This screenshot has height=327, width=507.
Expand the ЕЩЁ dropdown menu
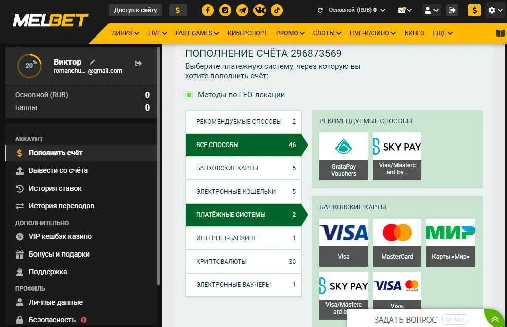[443, 33]
